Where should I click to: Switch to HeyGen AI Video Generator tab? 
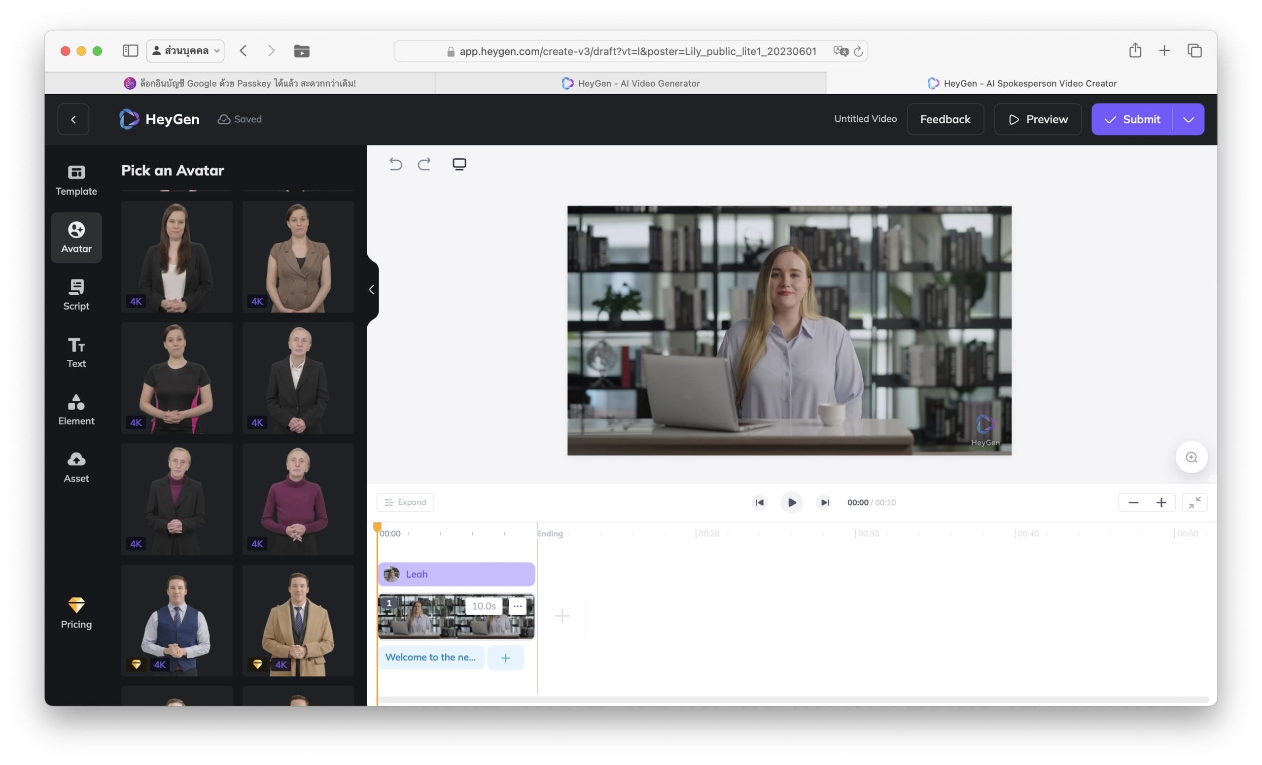coord(630,83)
